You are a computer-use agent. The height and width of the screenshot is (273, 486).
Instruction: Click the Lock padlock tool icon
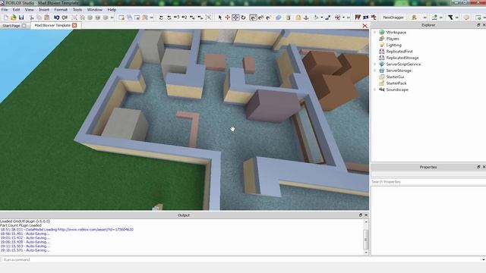[x=298, y=17]
